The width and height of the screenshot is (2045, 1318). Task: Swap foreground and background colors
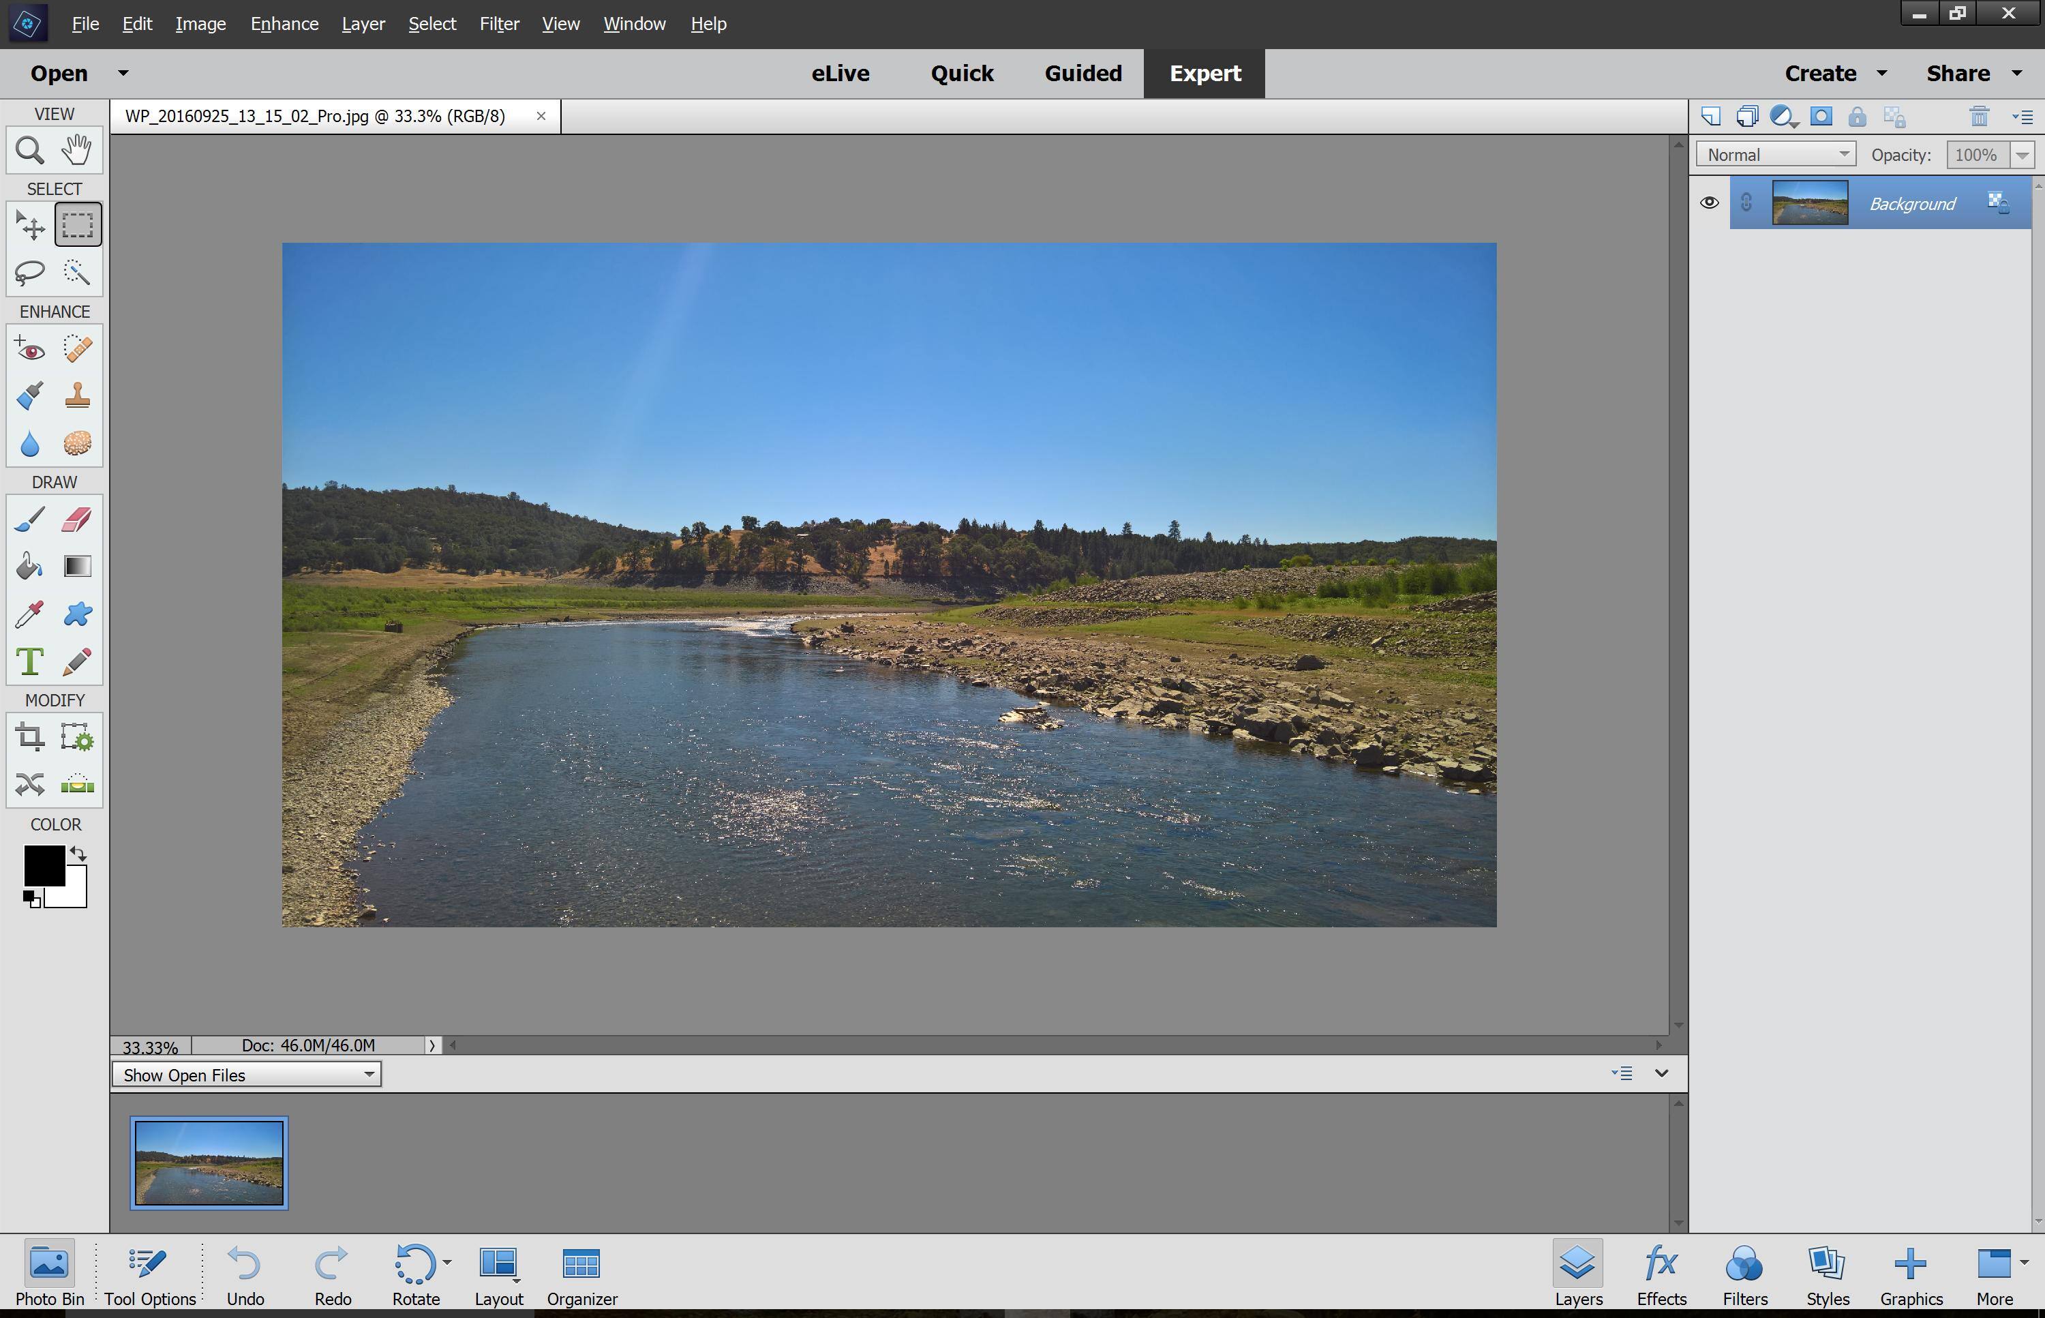click(78, 853)
